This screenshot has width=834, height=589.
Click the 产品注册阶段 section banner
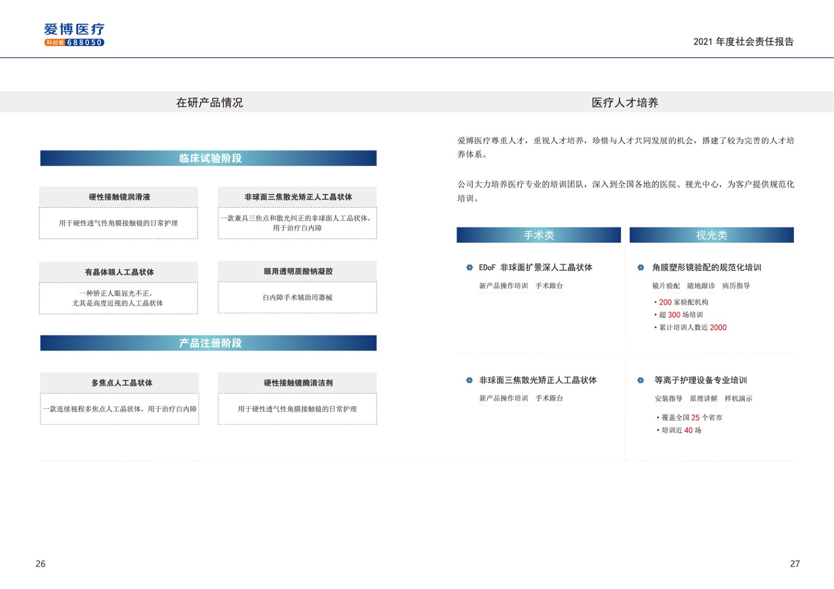click(x=208, y=343)
